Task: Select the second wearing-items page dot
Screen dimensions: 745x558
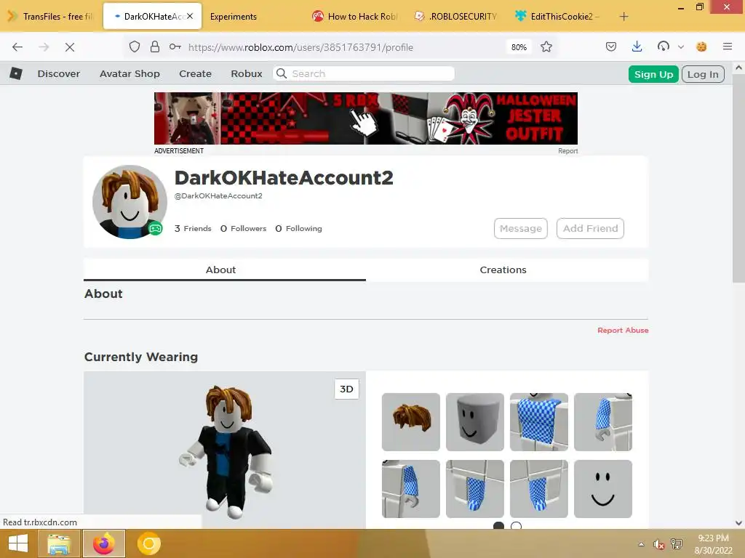Action: pyautogui.click(x=516, y=526)
